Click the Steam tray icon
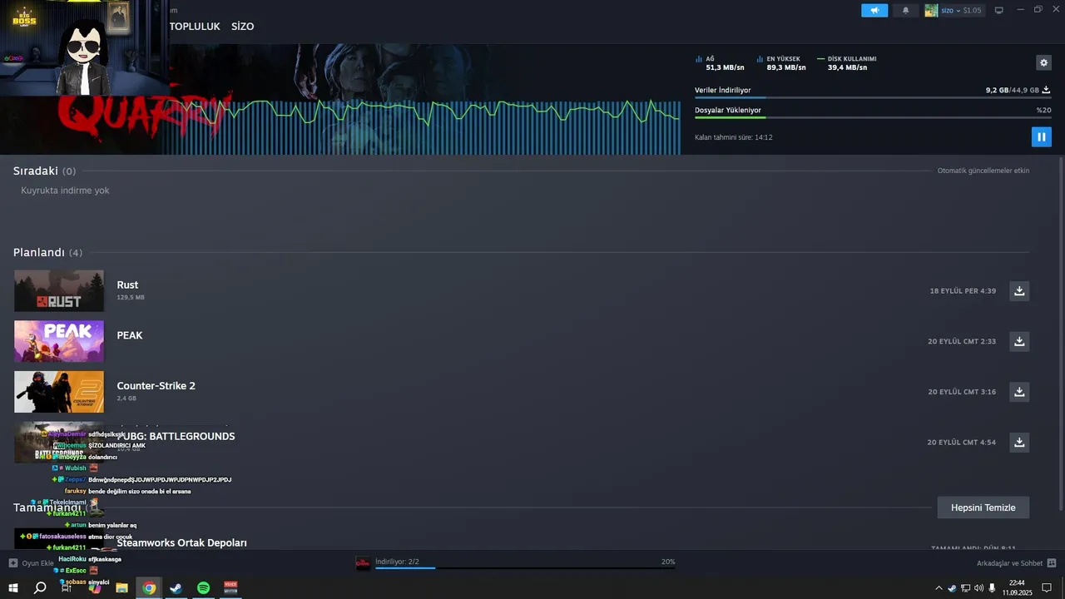The height and width of the screenshot is (599, 1065). [952, 588]
